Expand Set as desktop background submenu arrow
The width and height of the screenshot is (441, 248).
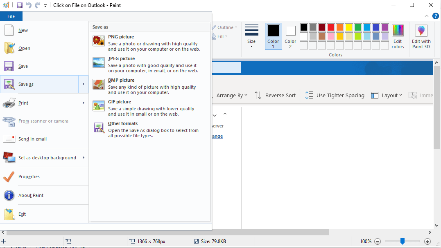[83, 158]
